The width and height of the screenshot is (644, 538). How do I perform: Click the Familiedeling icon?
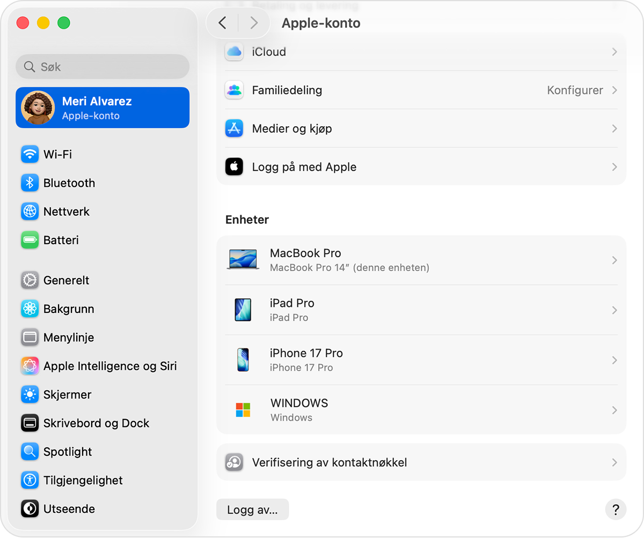[234, 90]
